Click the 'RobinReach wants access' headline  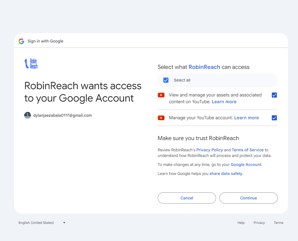coord(83,92)
